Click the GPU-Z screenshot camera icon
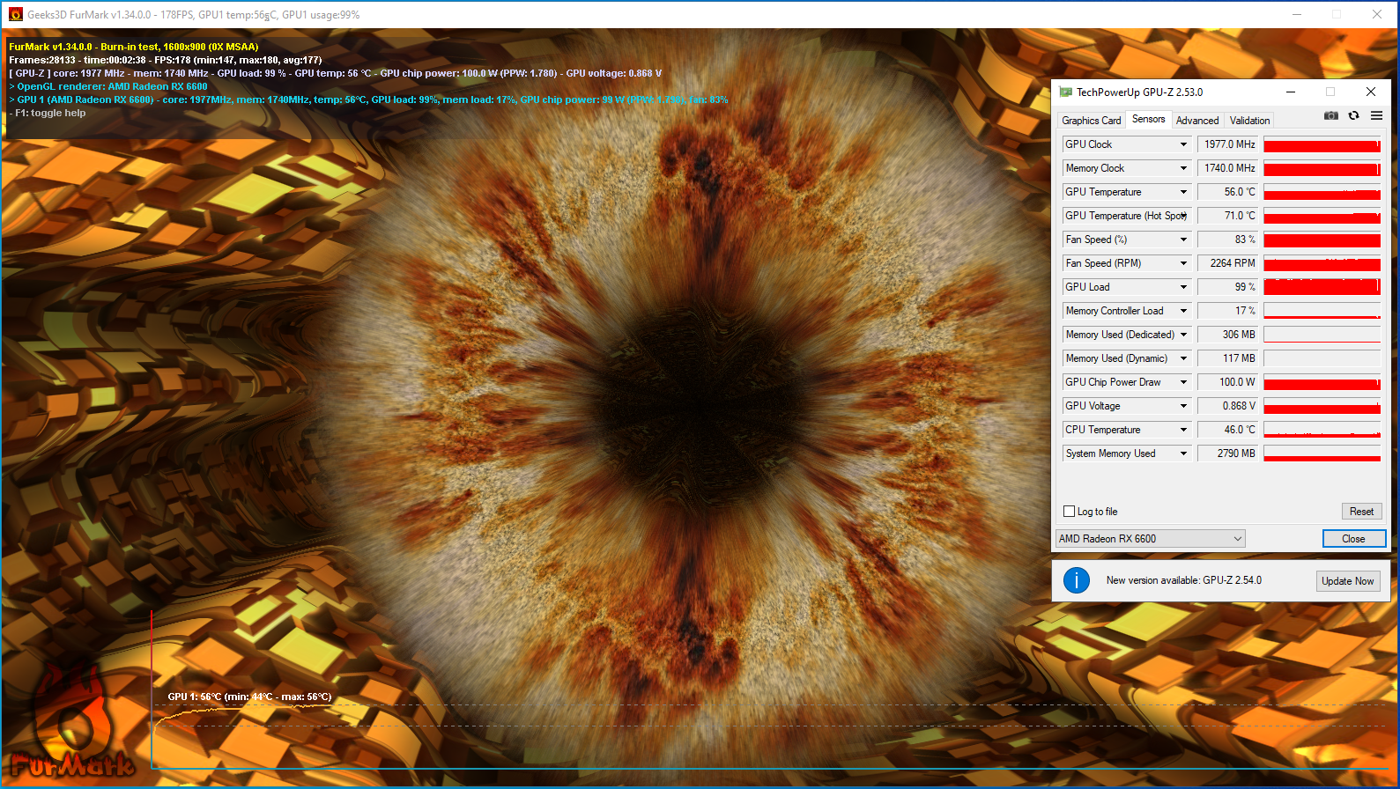The height and width of the screenshot is (789, 1400). click(x=1330, y=115)
